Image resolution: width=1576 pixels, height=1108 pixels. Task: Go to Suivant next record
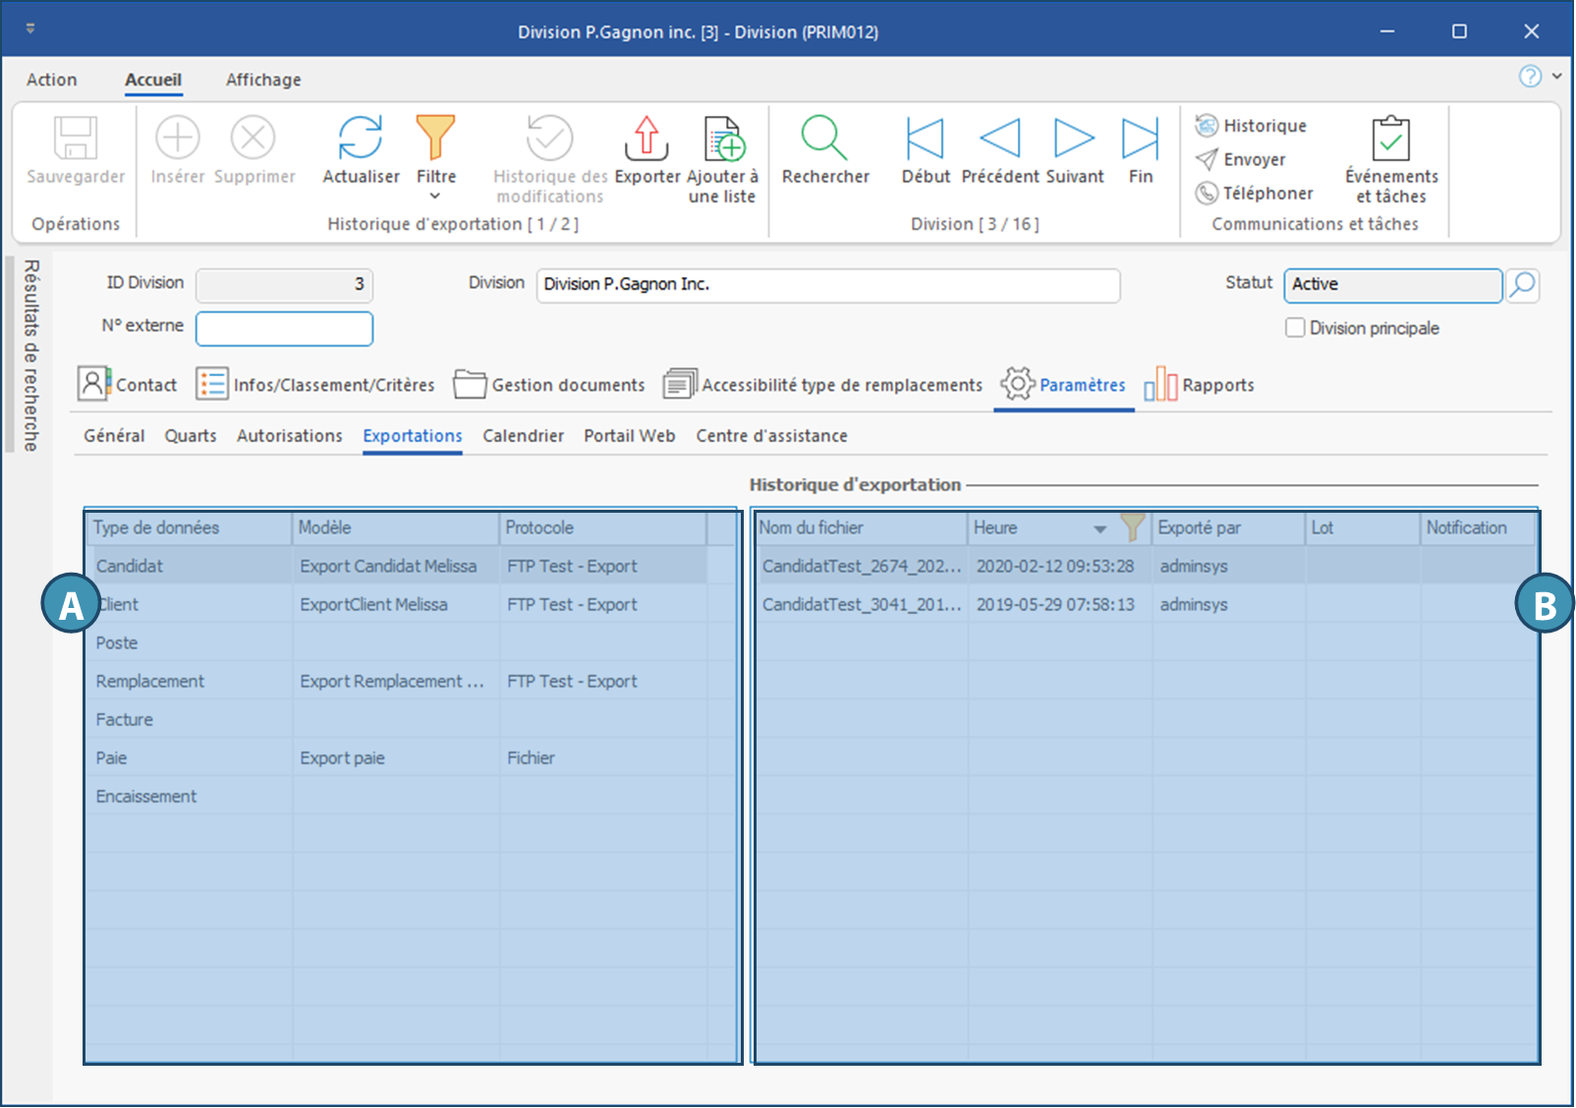pyautogui.click(x=1074, y=138)
